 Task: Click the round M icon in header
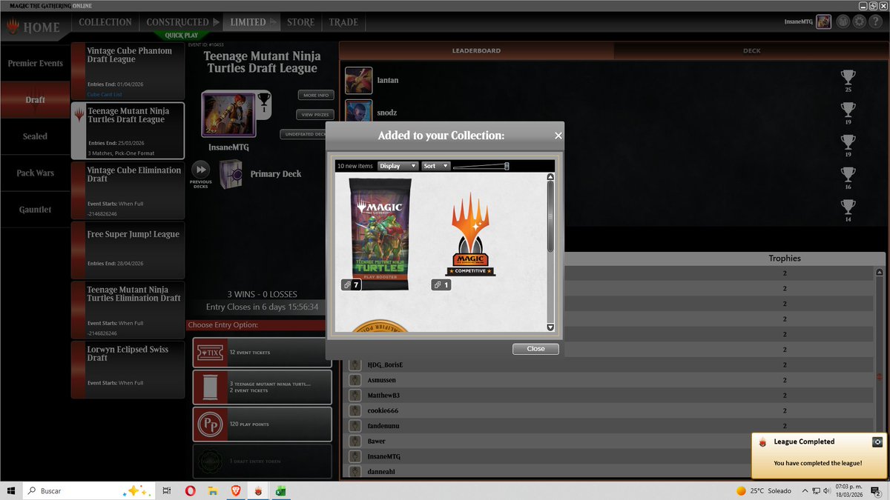843,21
